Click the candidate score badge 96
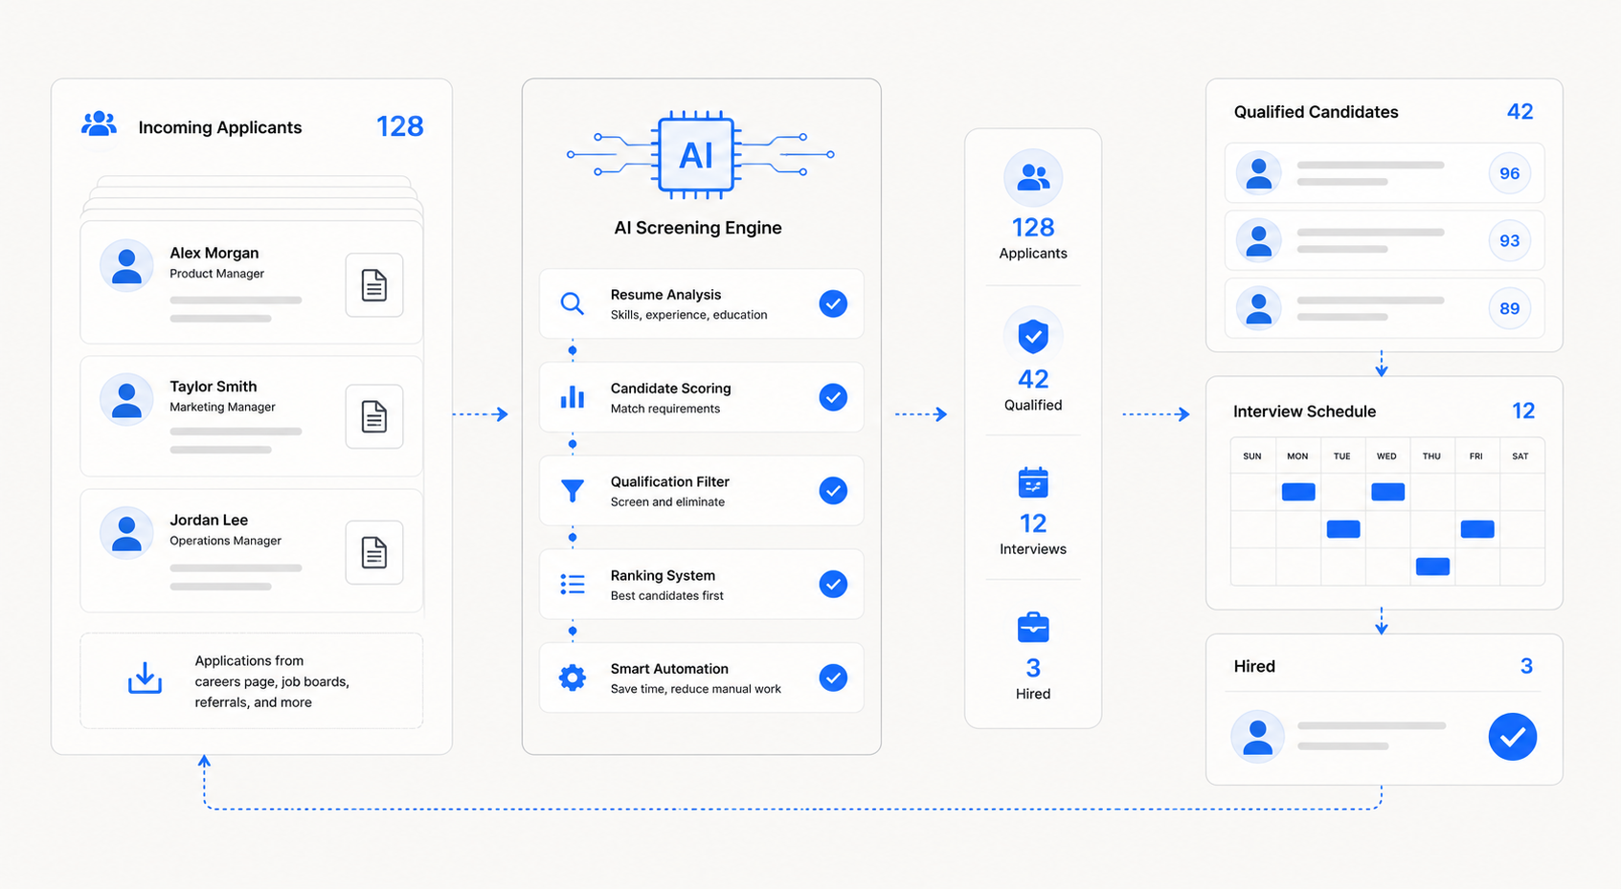 point(1510,173)
